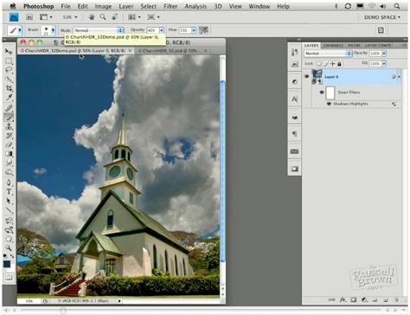Open the Paragraph panel icon
This screenshot has height=315, width=410.
tap(294, 134)
